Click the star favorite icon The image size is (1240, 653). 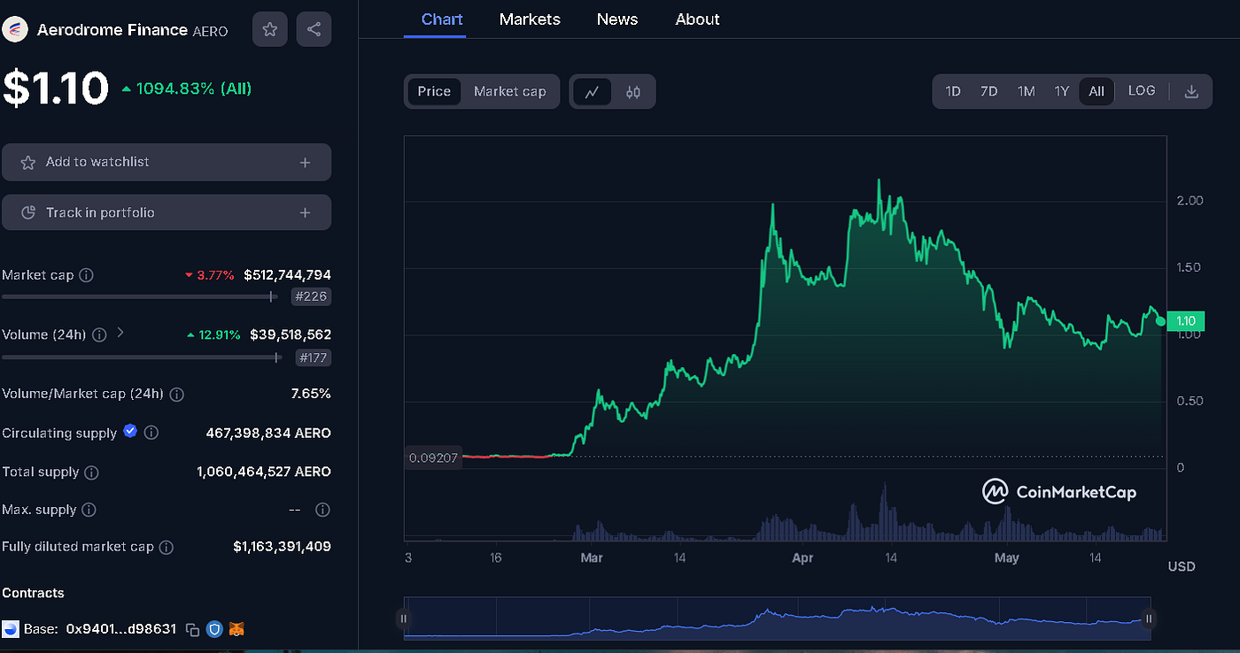tap(269, 29)
